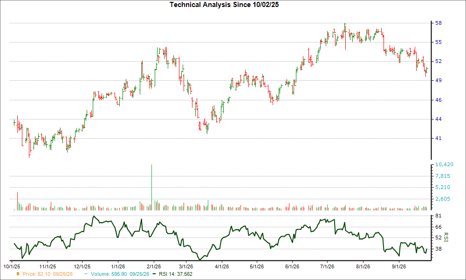Click the RSI axis value 81
The width and height of the screenshot is (466, 280).
click(x=439, y=216)
